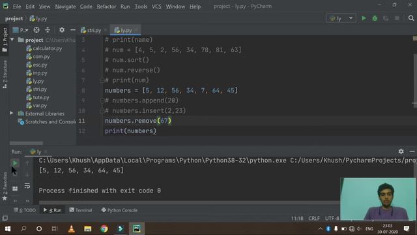Rerun ly with green run-panel arrow

pyautogui.click(x=15, y=163)
